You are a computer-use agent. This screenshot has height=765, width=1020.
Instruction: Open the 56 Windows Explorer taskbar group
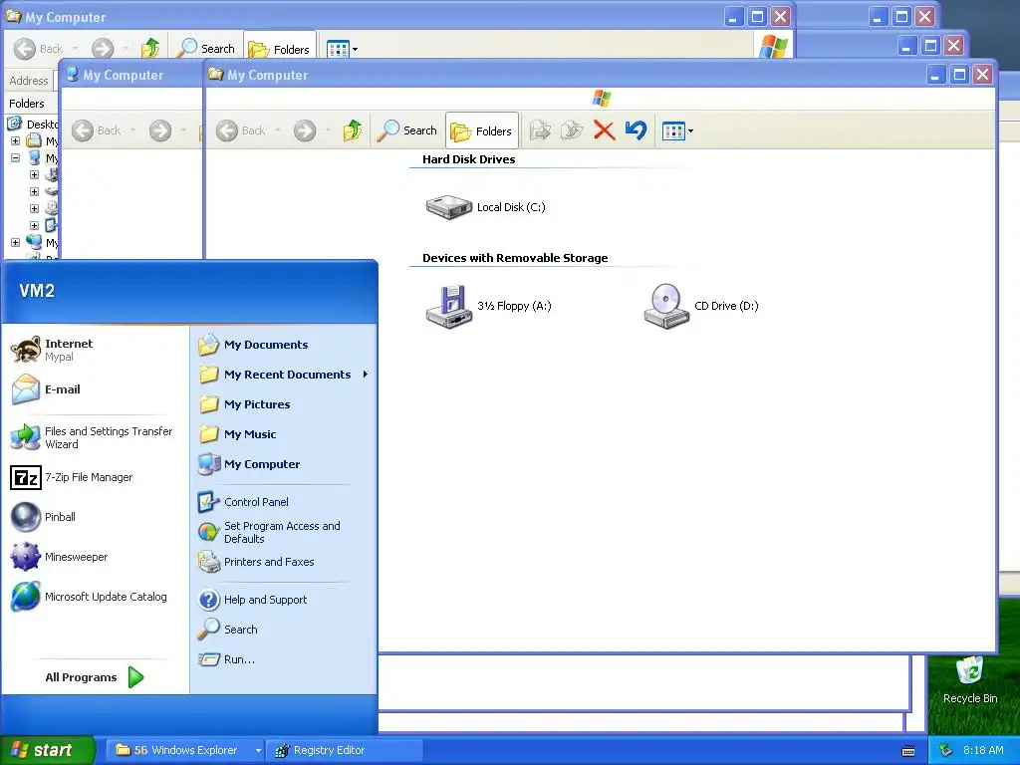tap(185, 750)
